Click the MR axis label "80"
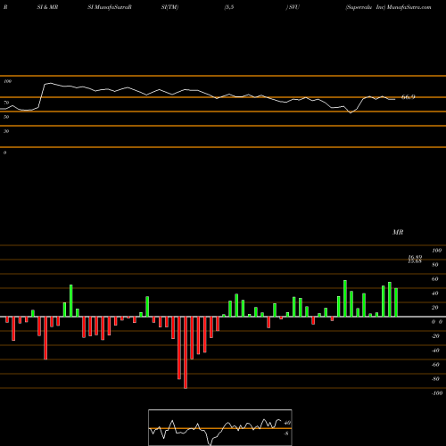 coord(435,265)
